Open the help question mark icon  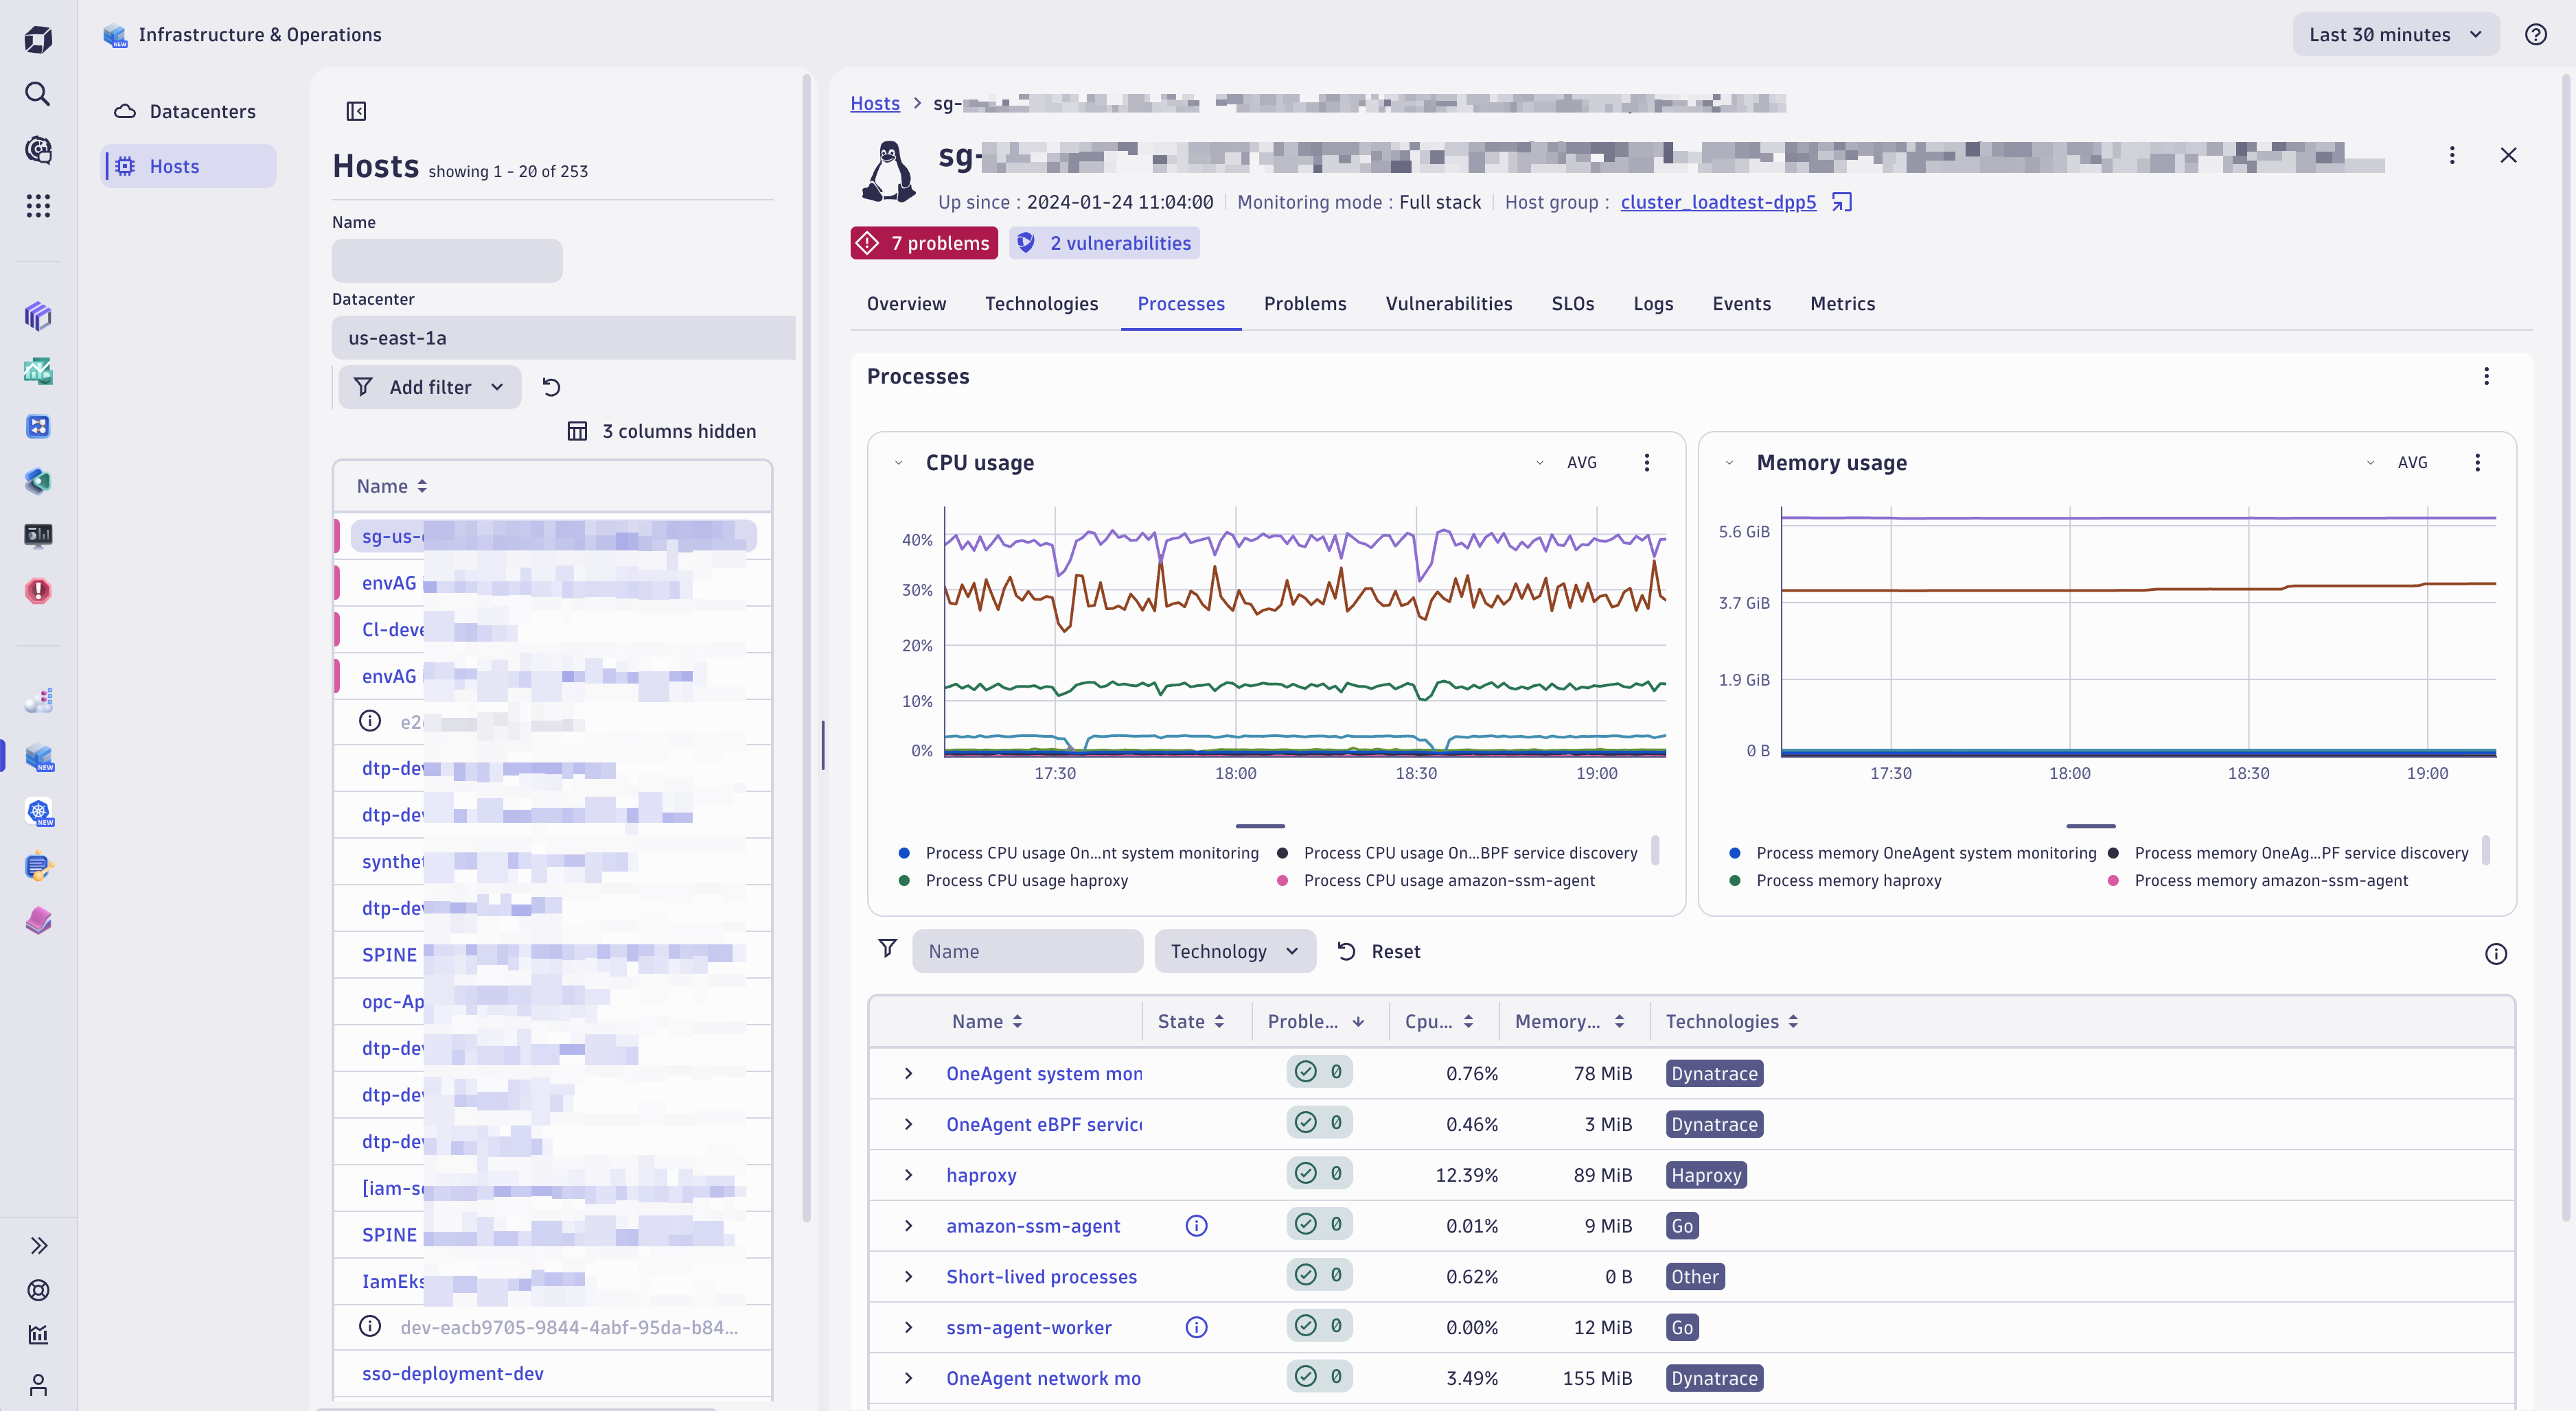[2536, 34]
